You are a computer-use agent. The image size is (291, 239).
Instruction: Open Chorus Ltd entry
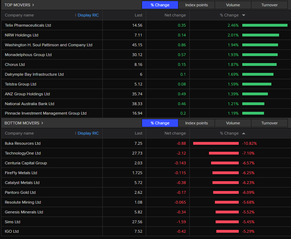click(x=15, y=64)
